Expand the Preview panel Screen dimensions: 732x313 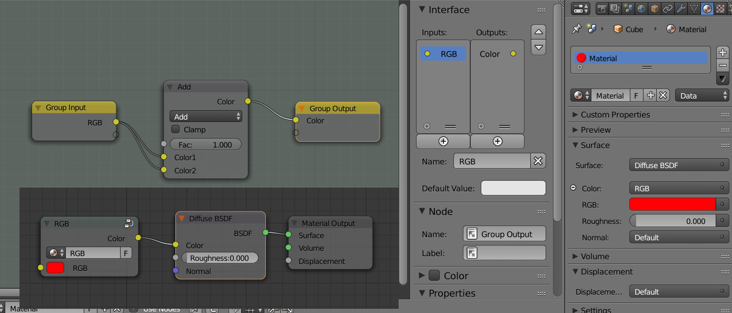point(575,130)
